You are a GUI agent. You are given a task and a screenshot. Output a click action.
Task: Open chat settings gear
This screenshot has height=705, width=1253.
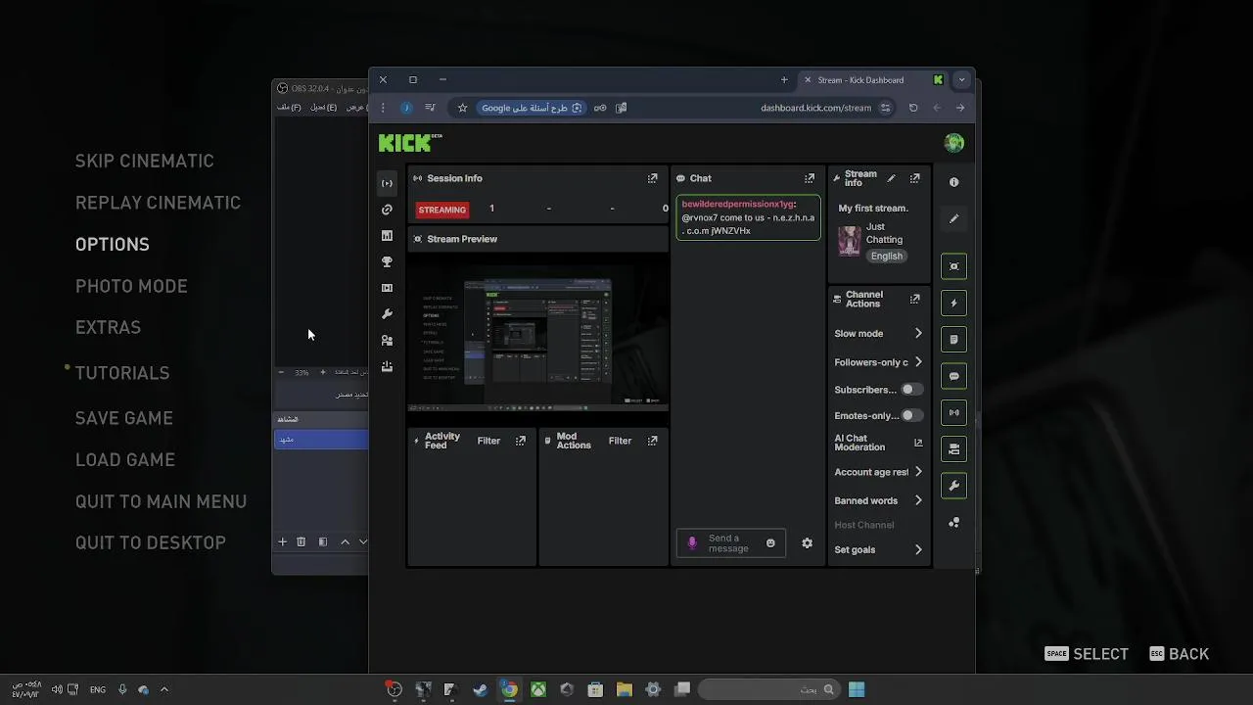pos(807,543)
